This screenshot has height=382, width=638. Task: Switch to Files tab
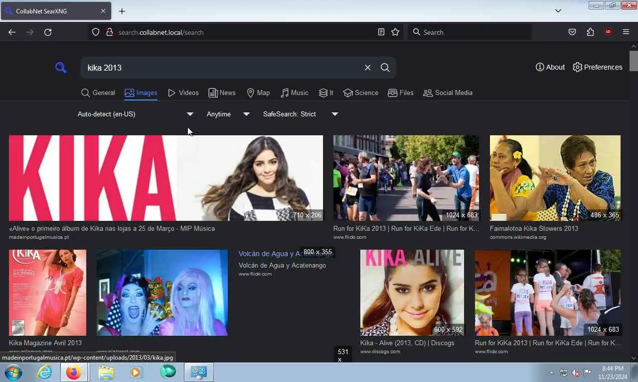401,93
